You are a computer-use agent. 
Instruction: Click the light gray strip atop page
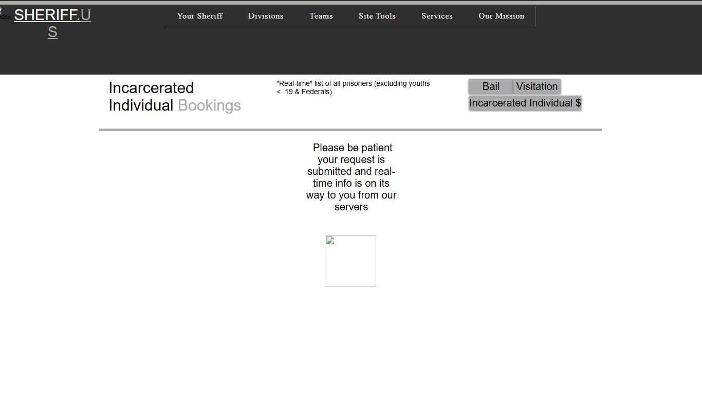(x=351, y=3)
